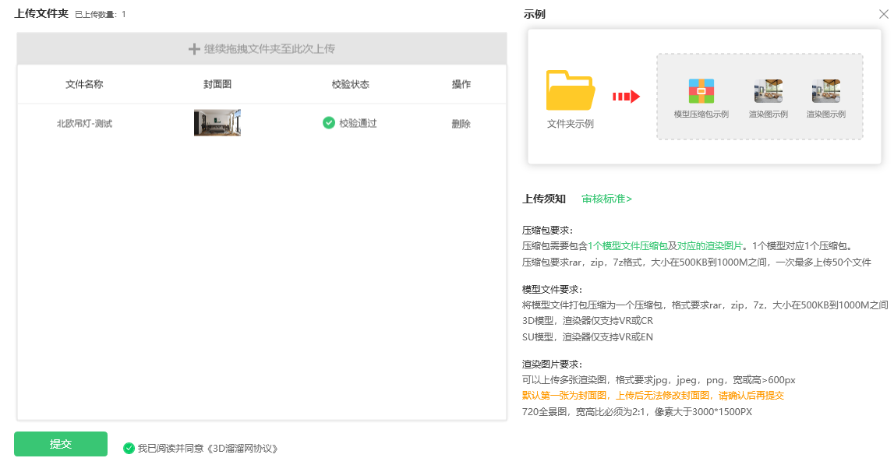Click the 提交 submit button

(60, 443)
